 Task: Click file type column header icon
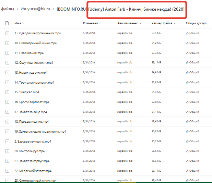click(x=7, y=23)
